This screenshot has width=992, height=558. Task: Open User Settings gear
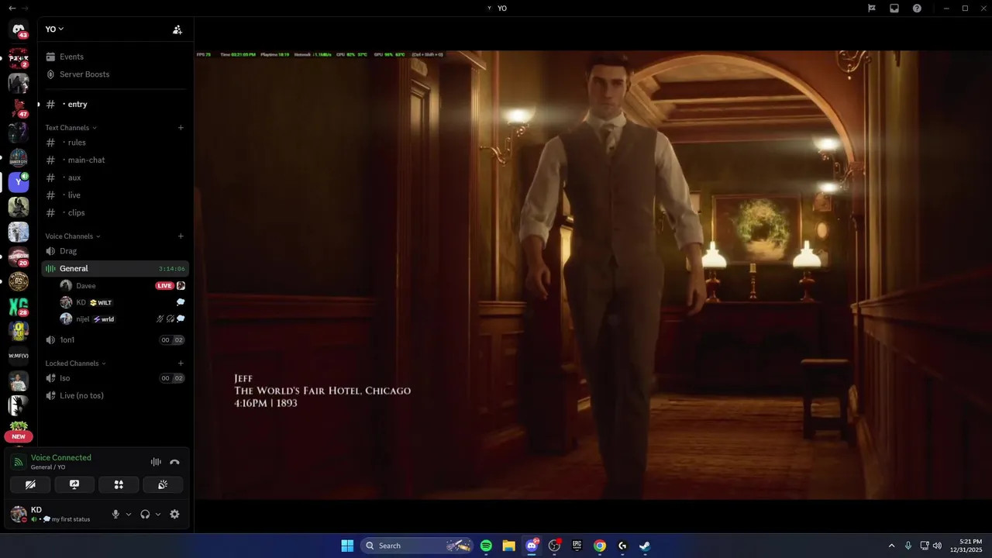point(174,514)
